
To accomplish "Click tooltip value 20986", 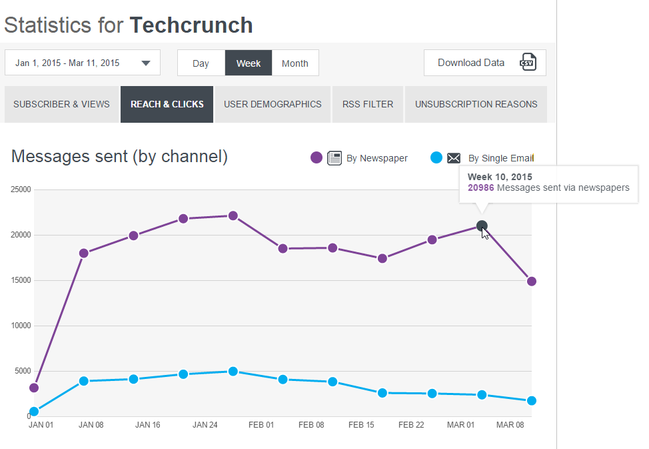I will 480,188.
